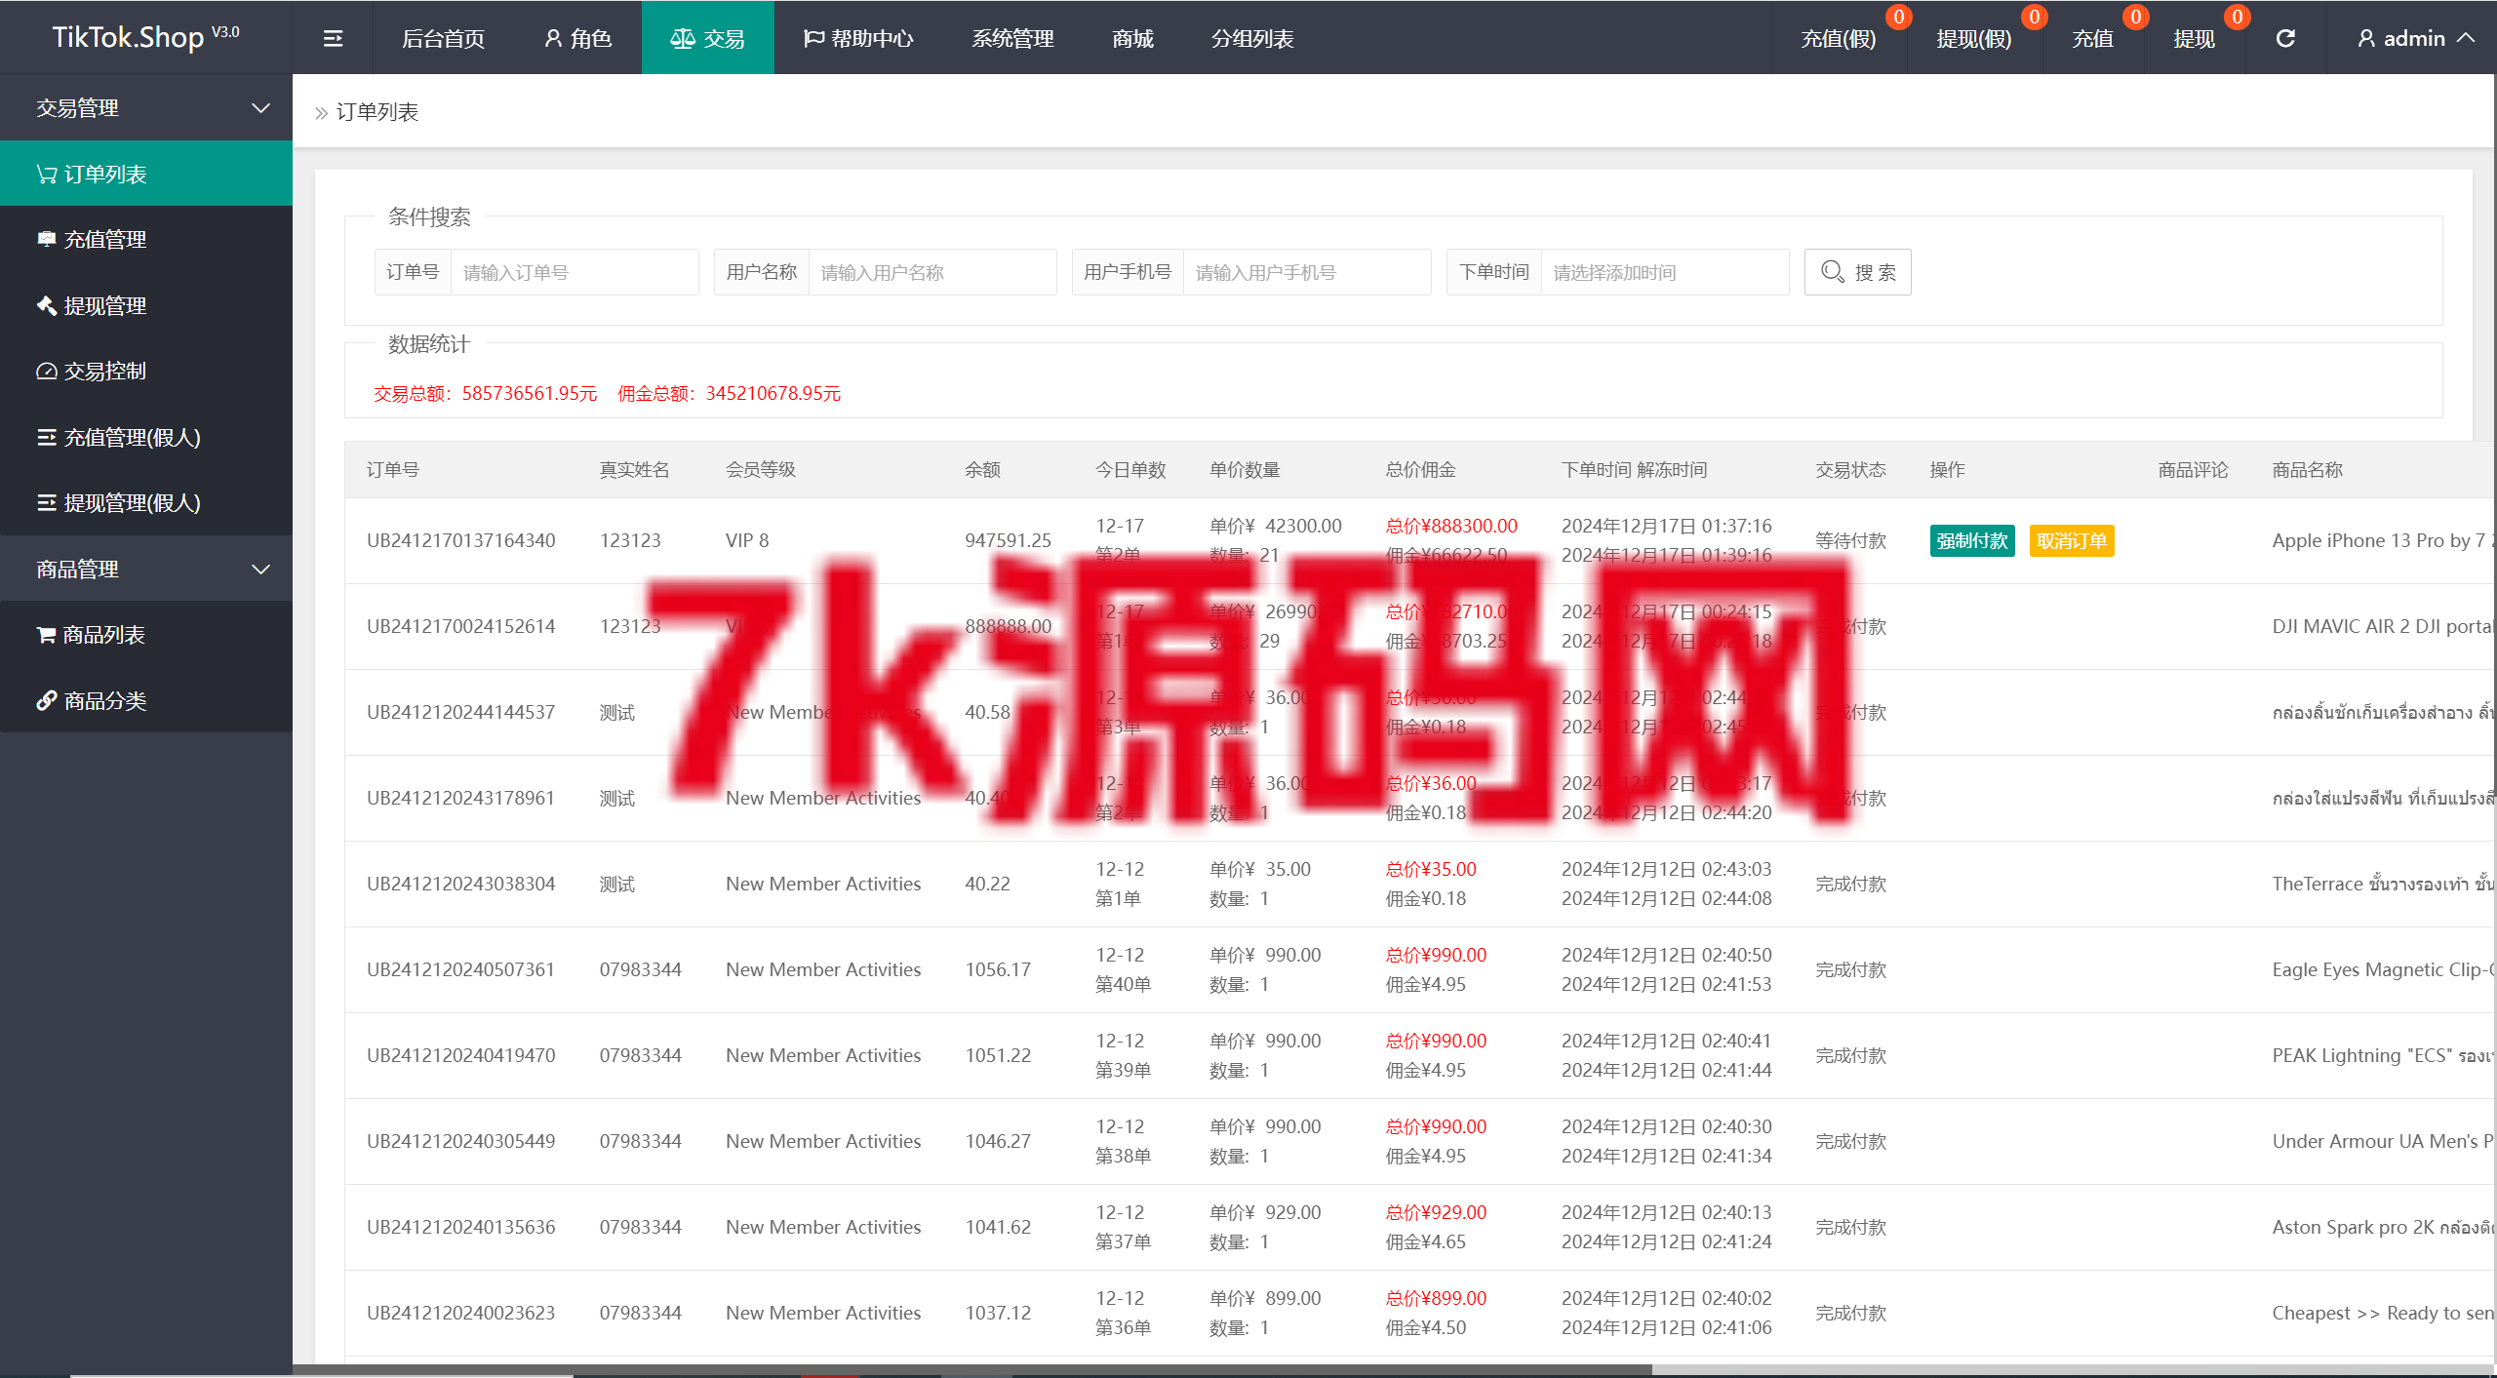The height and width of the screenshot is (1378, 2497).
Task: Click balance value 947591.25
Action: [x=1008, y=540]
